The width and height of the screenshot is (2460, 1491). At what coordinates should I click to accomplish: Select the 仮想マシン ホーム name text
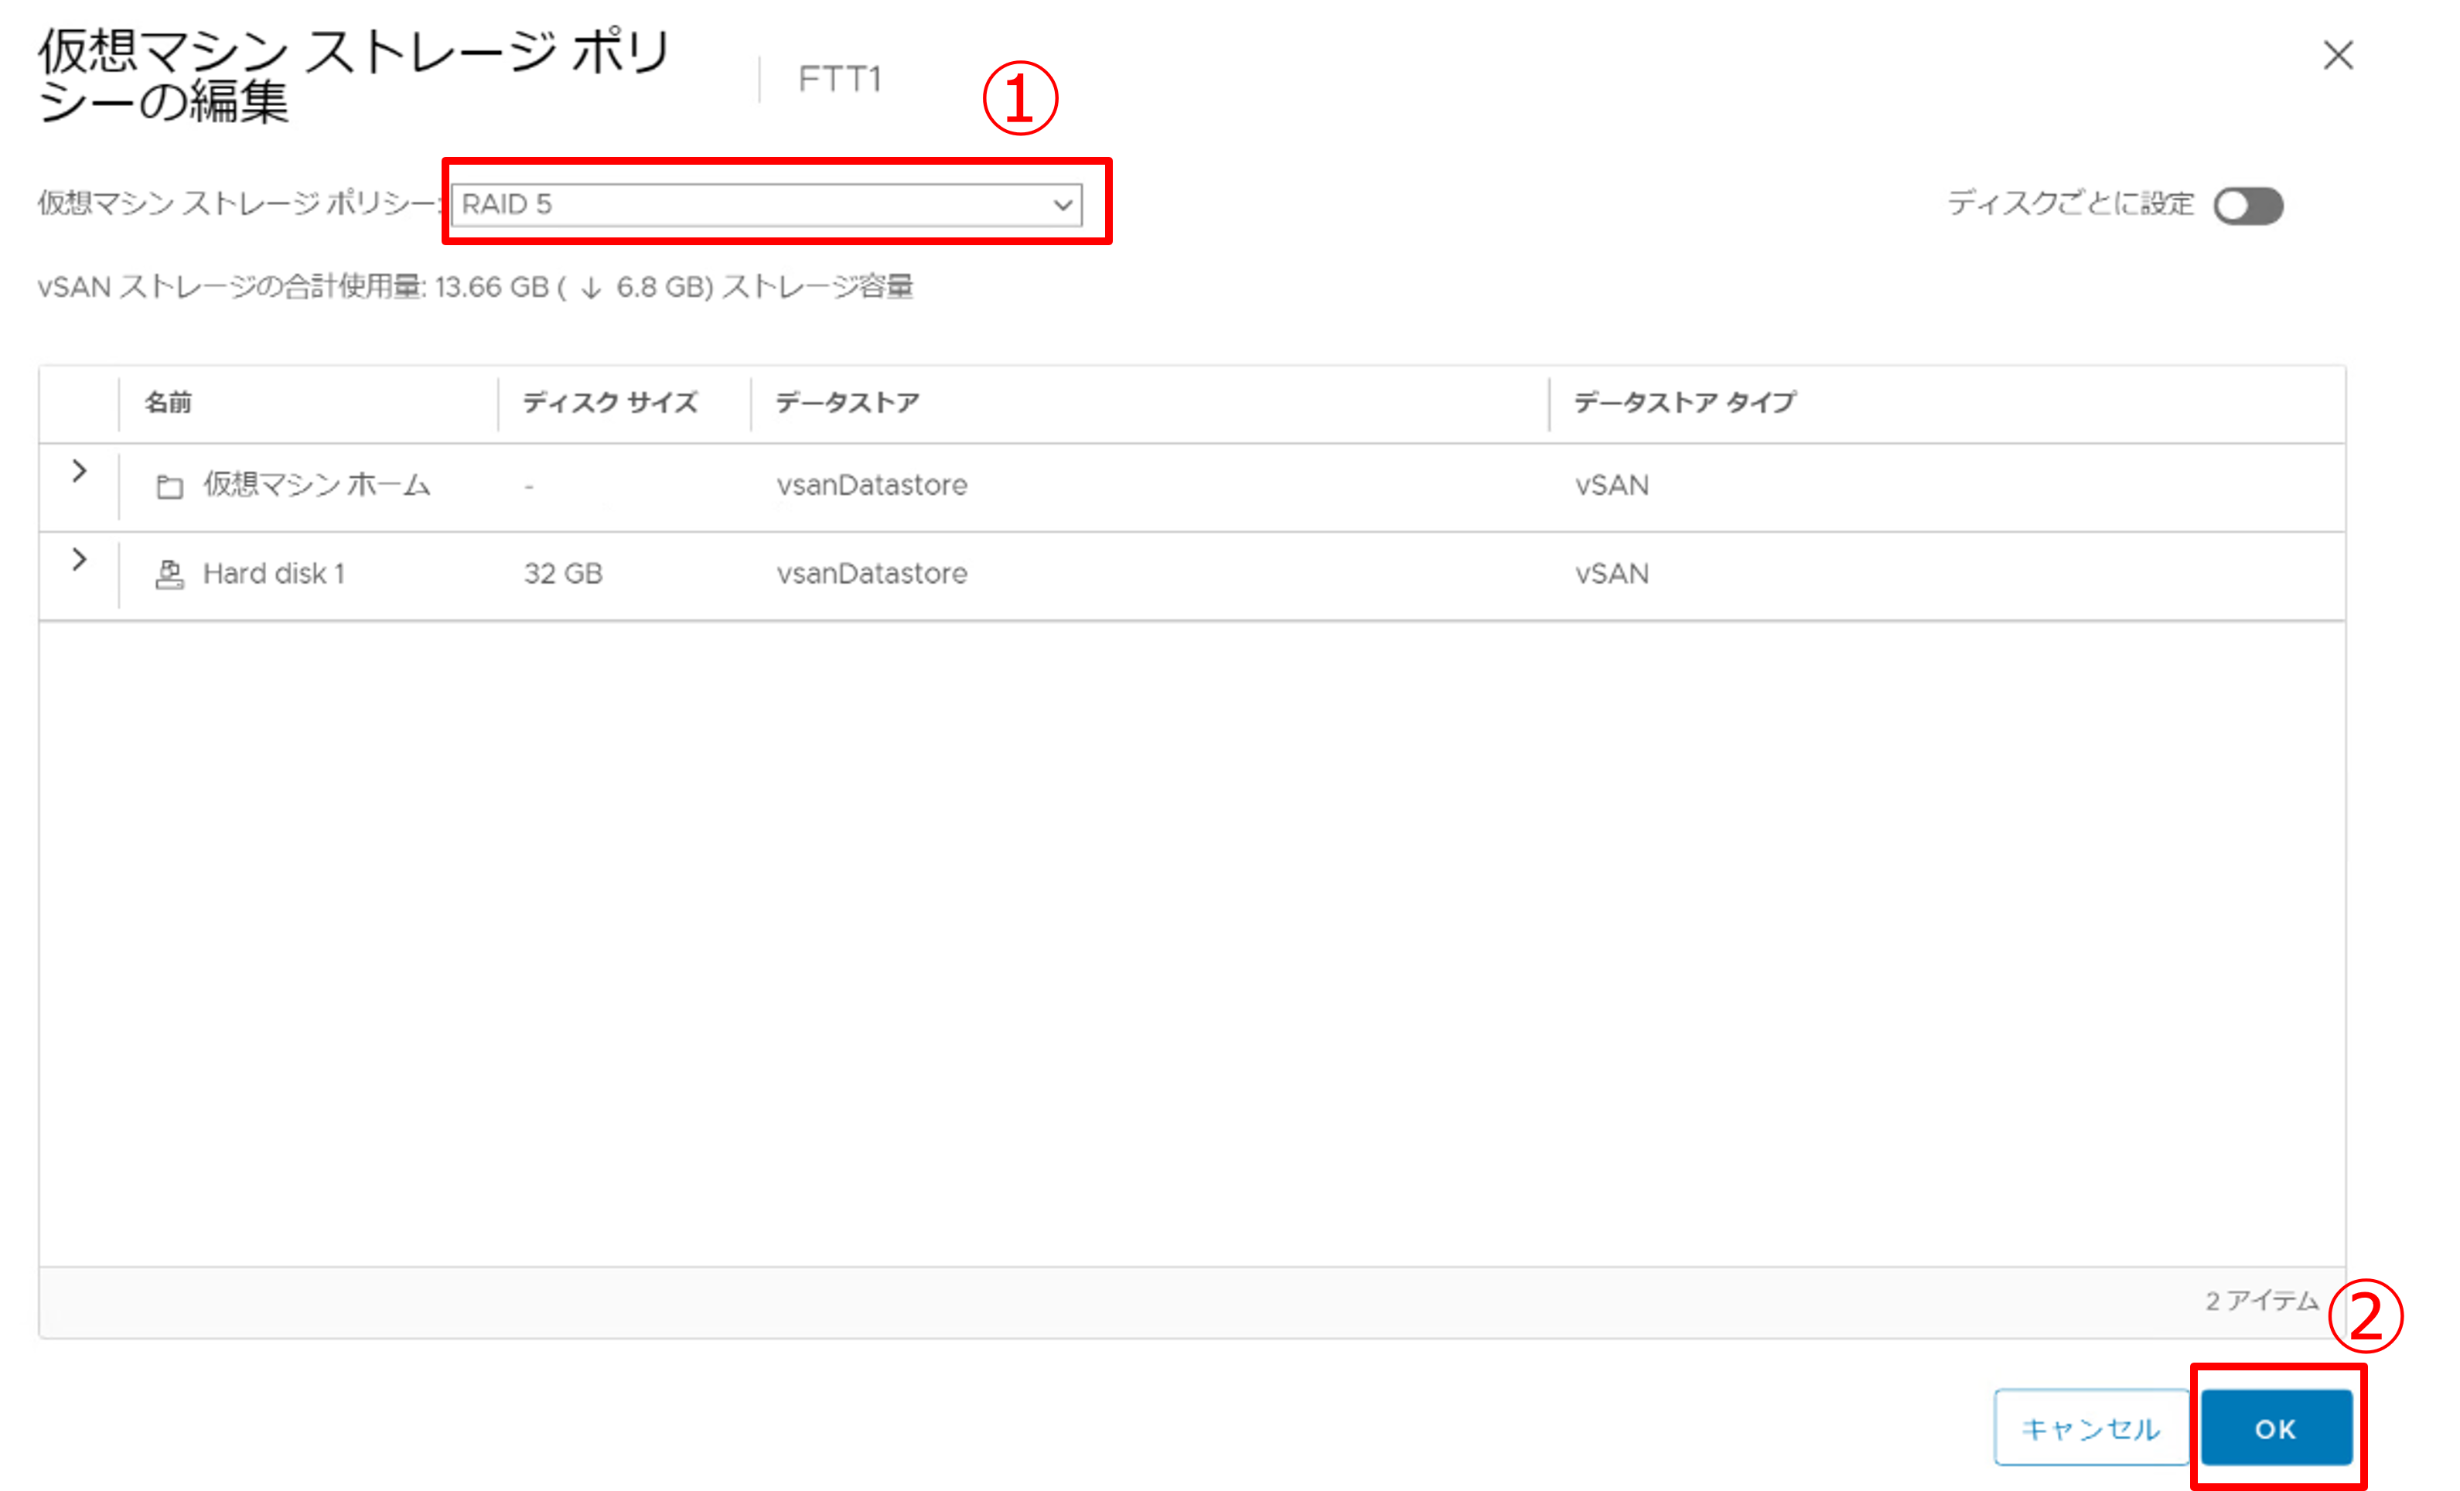[x=316, y=486]
